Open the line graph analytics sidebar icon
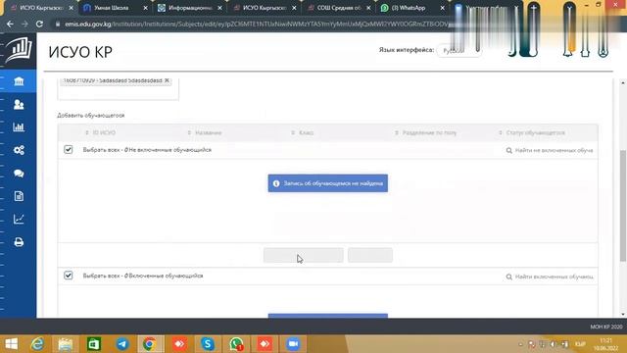627x353 pixels. click(19, 219)
